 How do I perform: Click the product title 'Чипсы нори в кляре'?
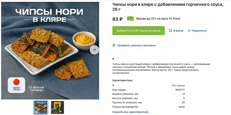(x=168, y=7)
